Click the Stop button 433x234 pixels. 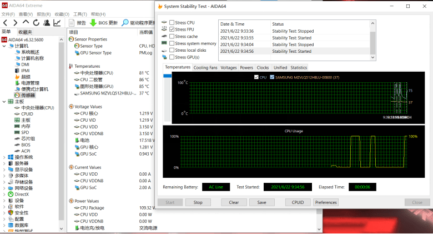[198, 202]
